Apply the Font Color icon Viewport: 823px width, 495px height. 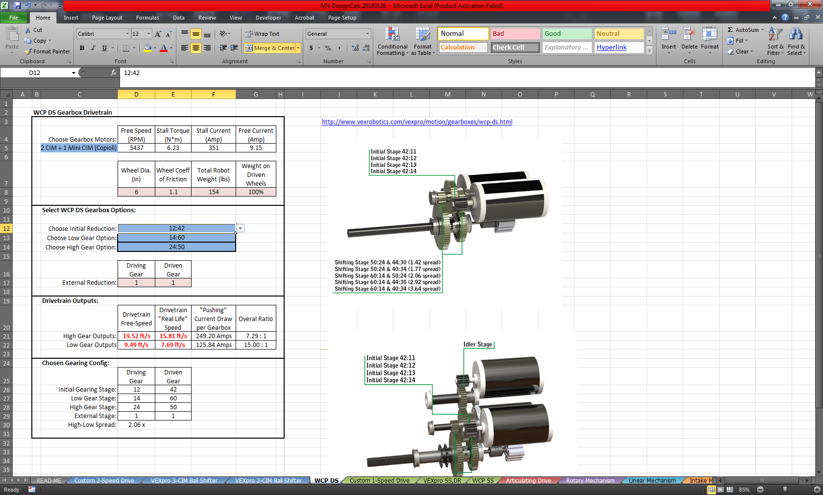pyautogui.click(x=164, y=48)
